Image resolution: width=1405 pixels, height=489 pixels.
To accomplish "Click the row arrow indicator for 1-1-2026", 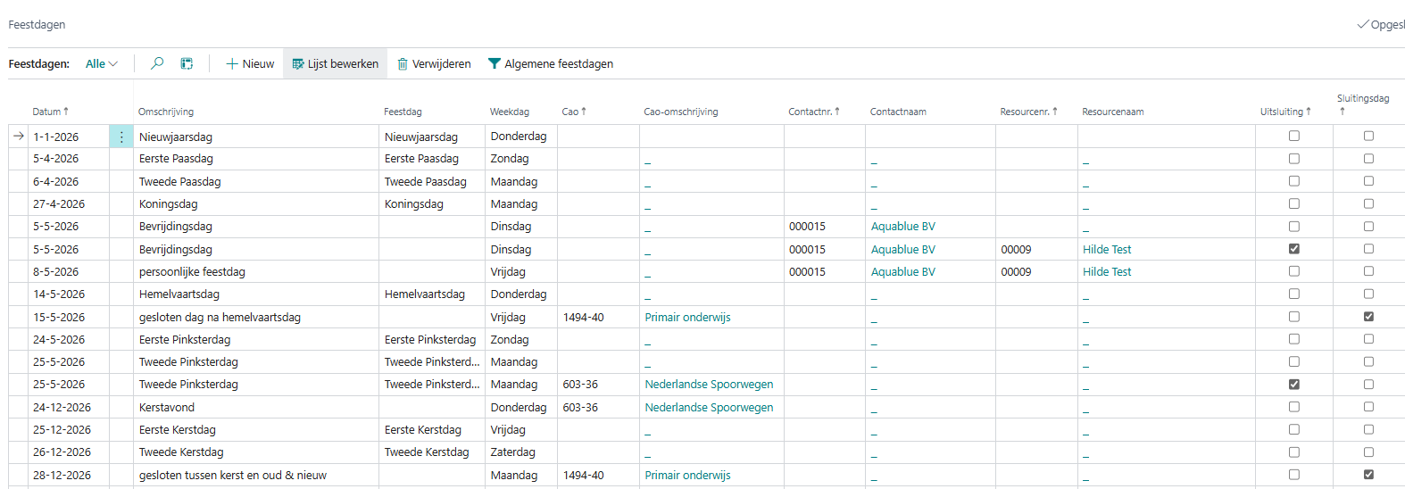I will click(19, 137).
